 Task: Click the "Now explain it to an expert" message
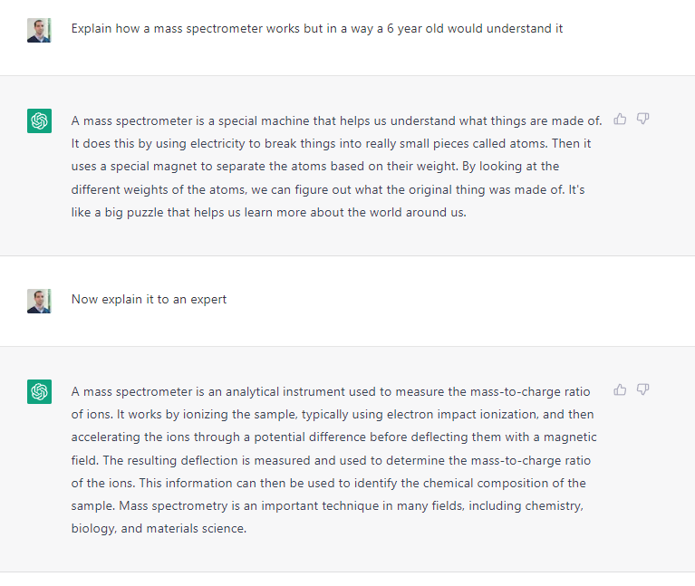click(149, 299)
